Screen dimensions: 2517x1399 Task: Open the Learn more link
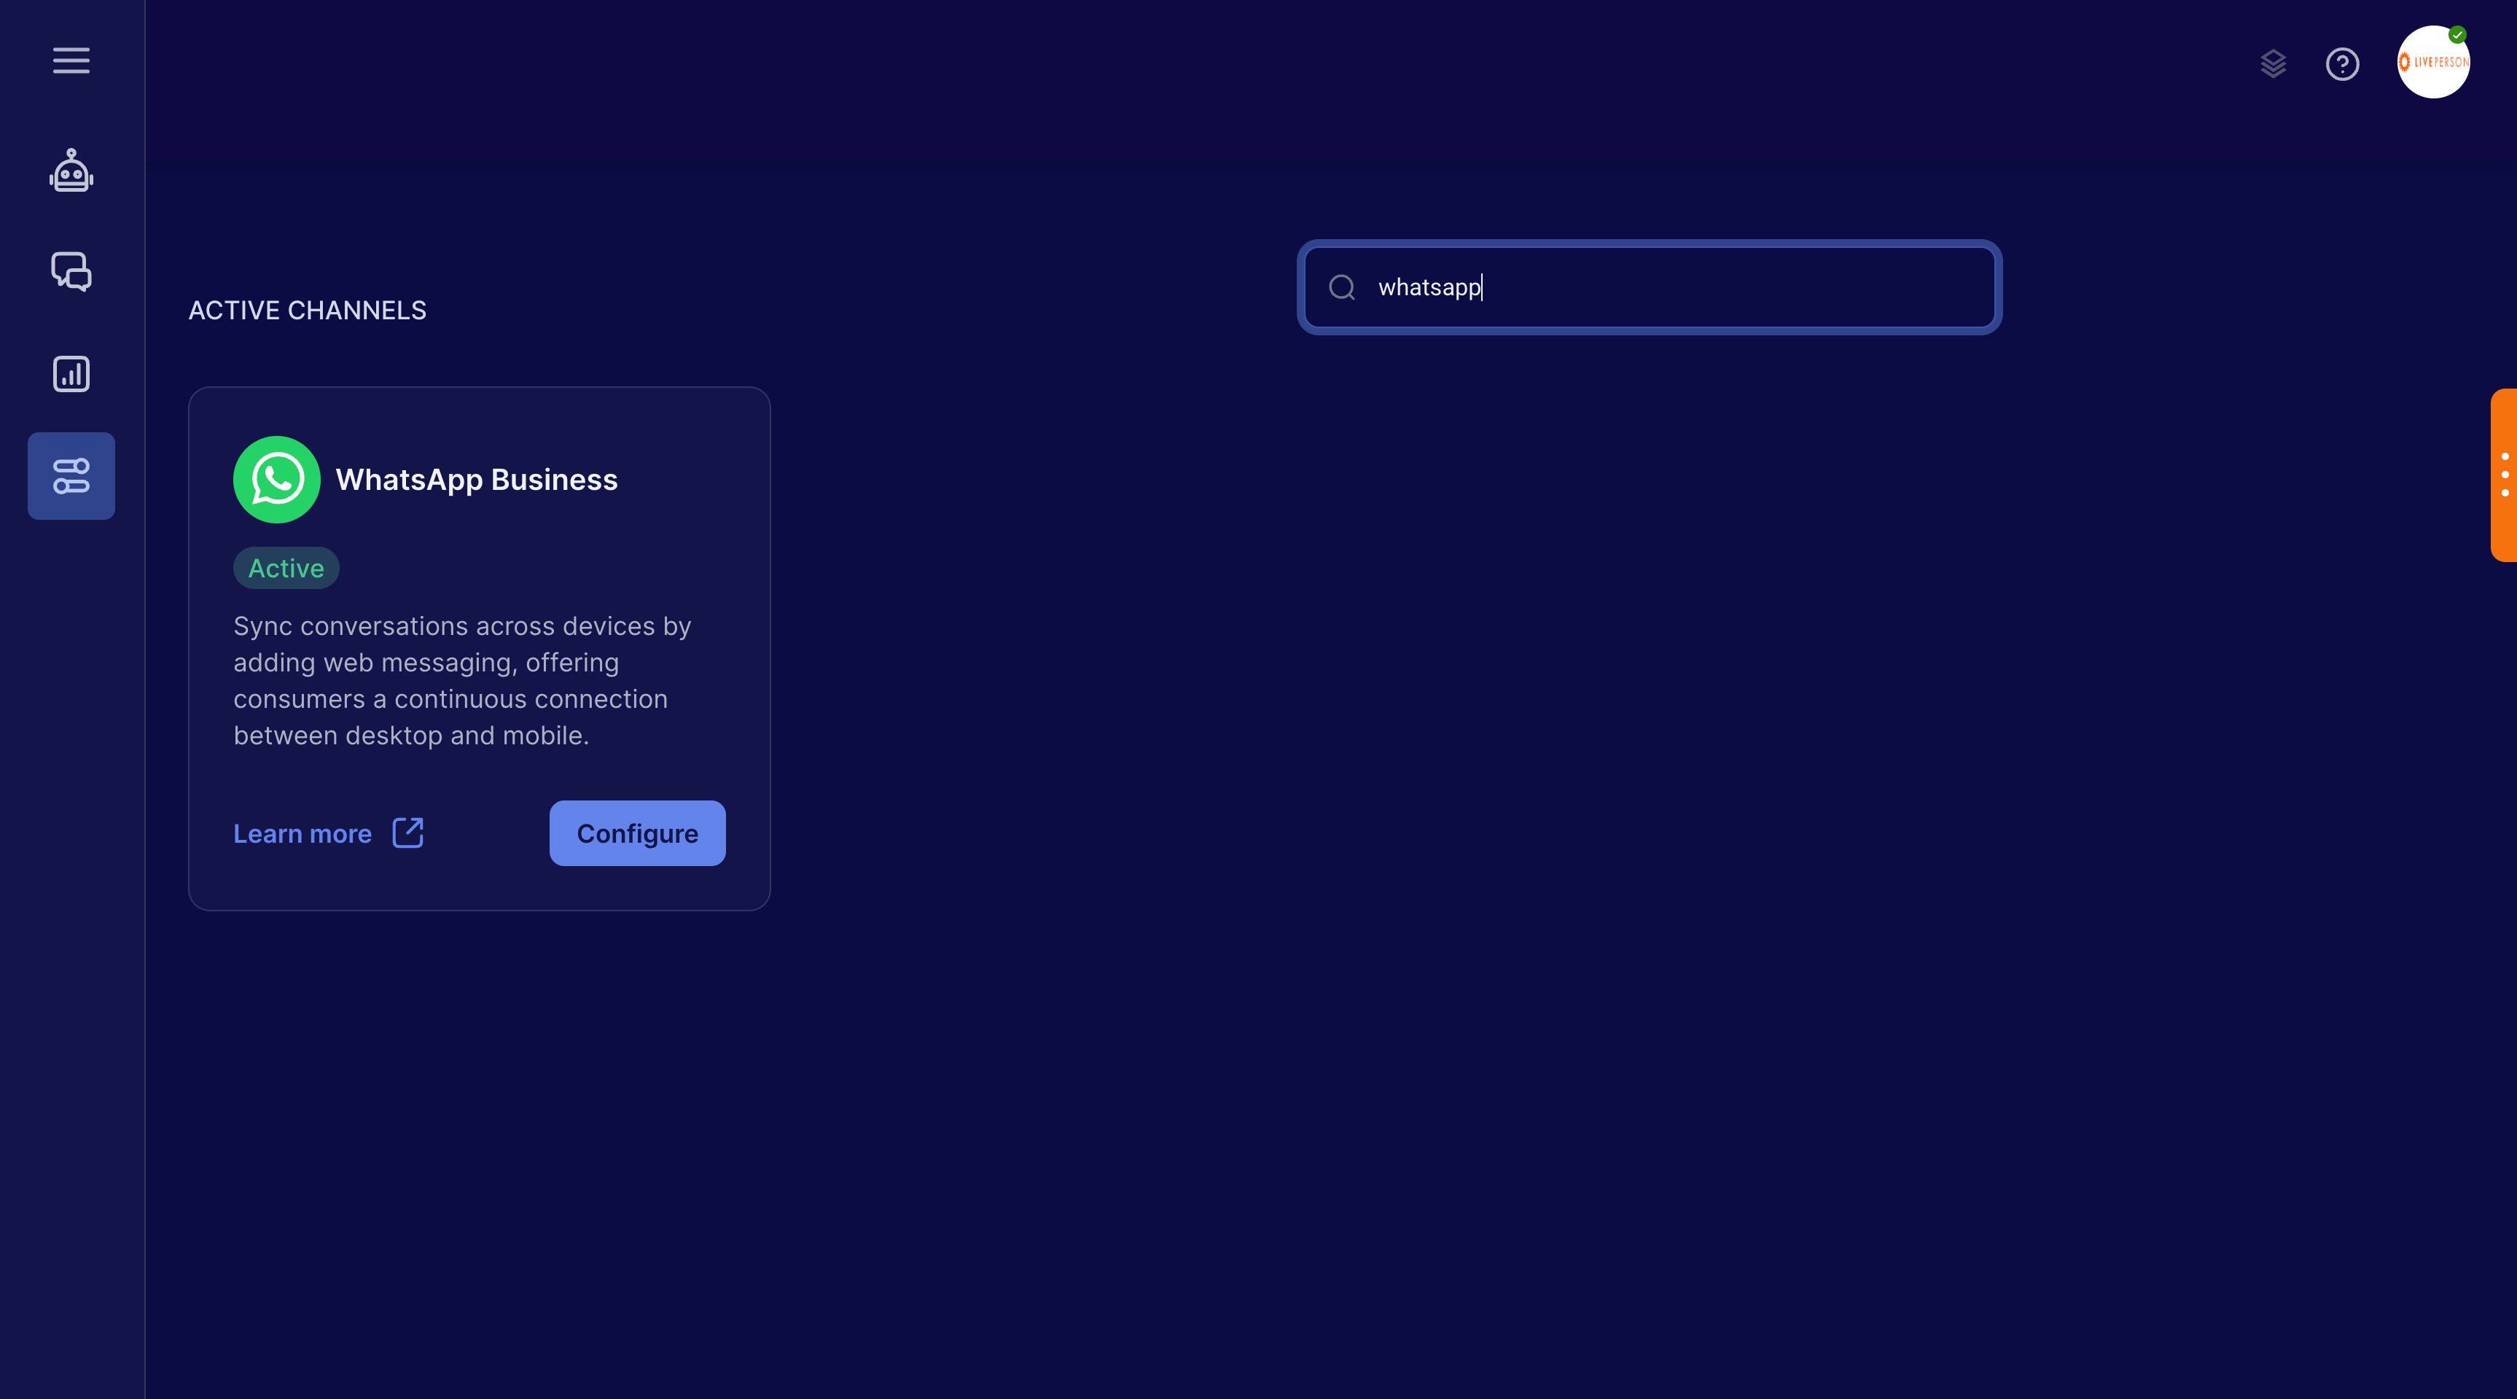(x=303, y=833)
